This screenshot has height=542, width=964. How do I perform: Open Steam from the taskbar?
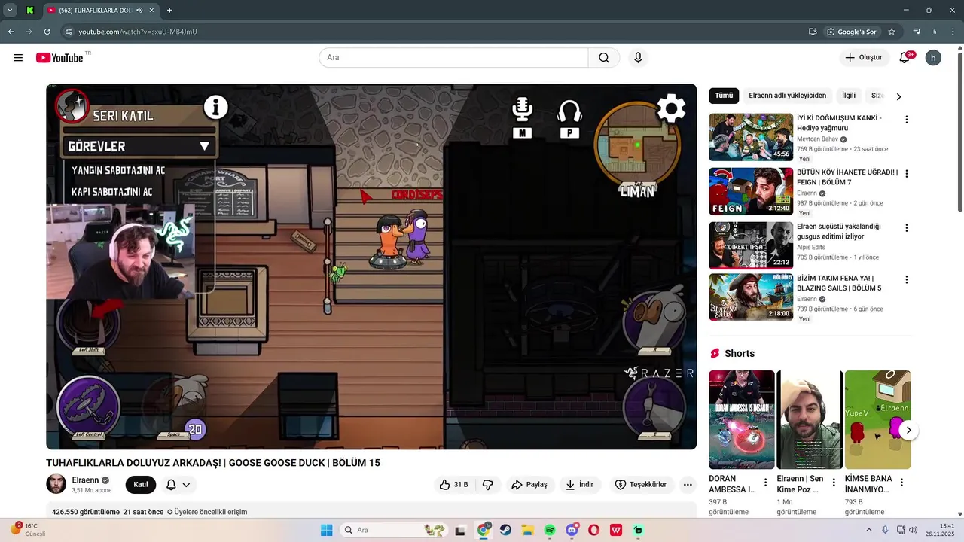pyautogui.click(x=505, y=530)
